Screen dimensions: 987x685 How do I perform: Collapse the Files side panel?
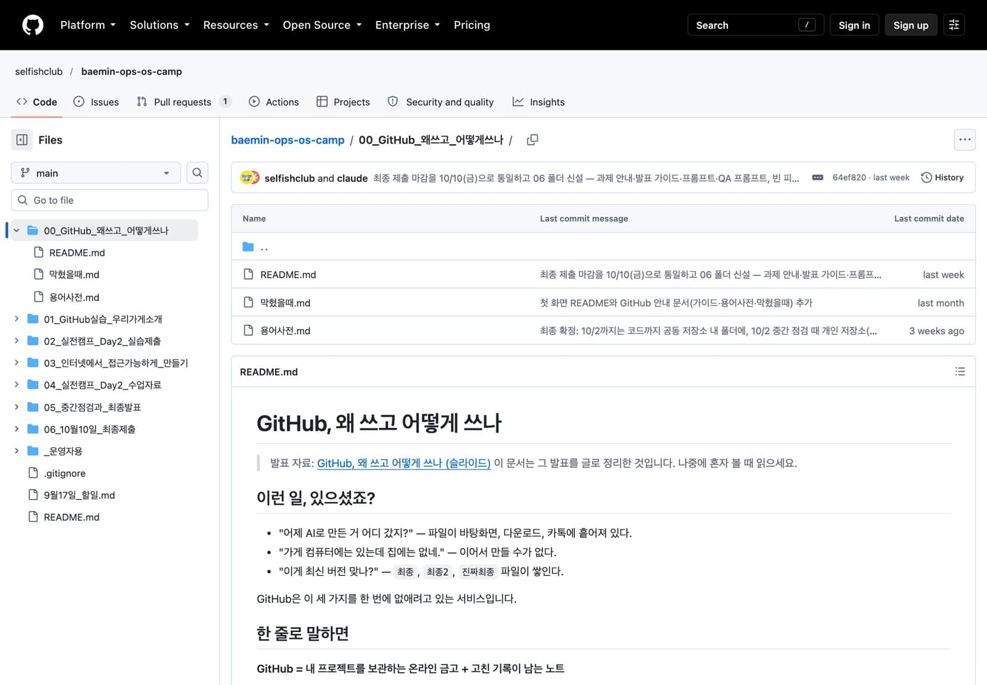(x=22, y=140)
